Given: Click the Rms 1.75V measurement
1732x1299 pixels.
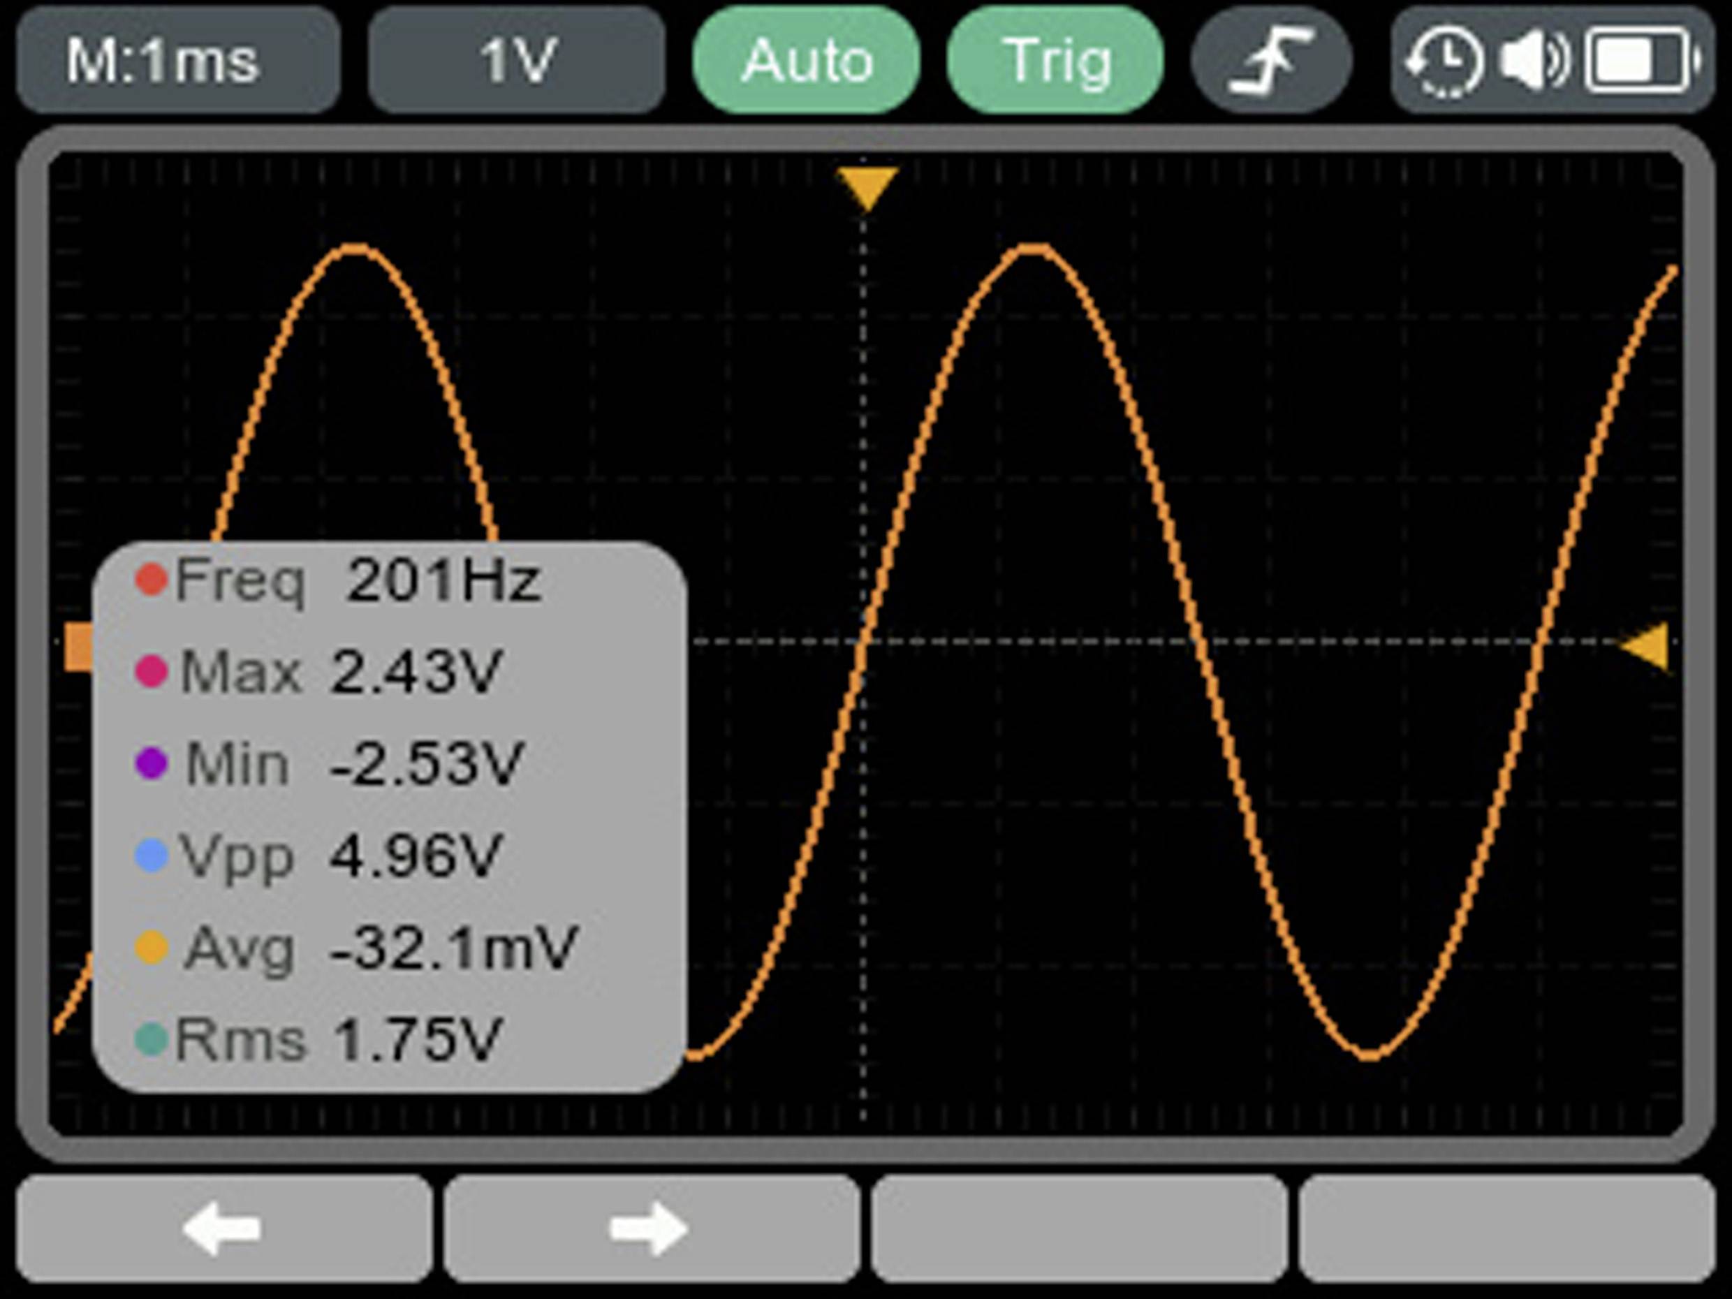Looking at the screenshot, I should [337, 1040].
